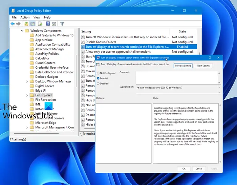The image size is (237, 185).
Task: Expand the File Explorer tree node
Action: (x=27, y=95)
